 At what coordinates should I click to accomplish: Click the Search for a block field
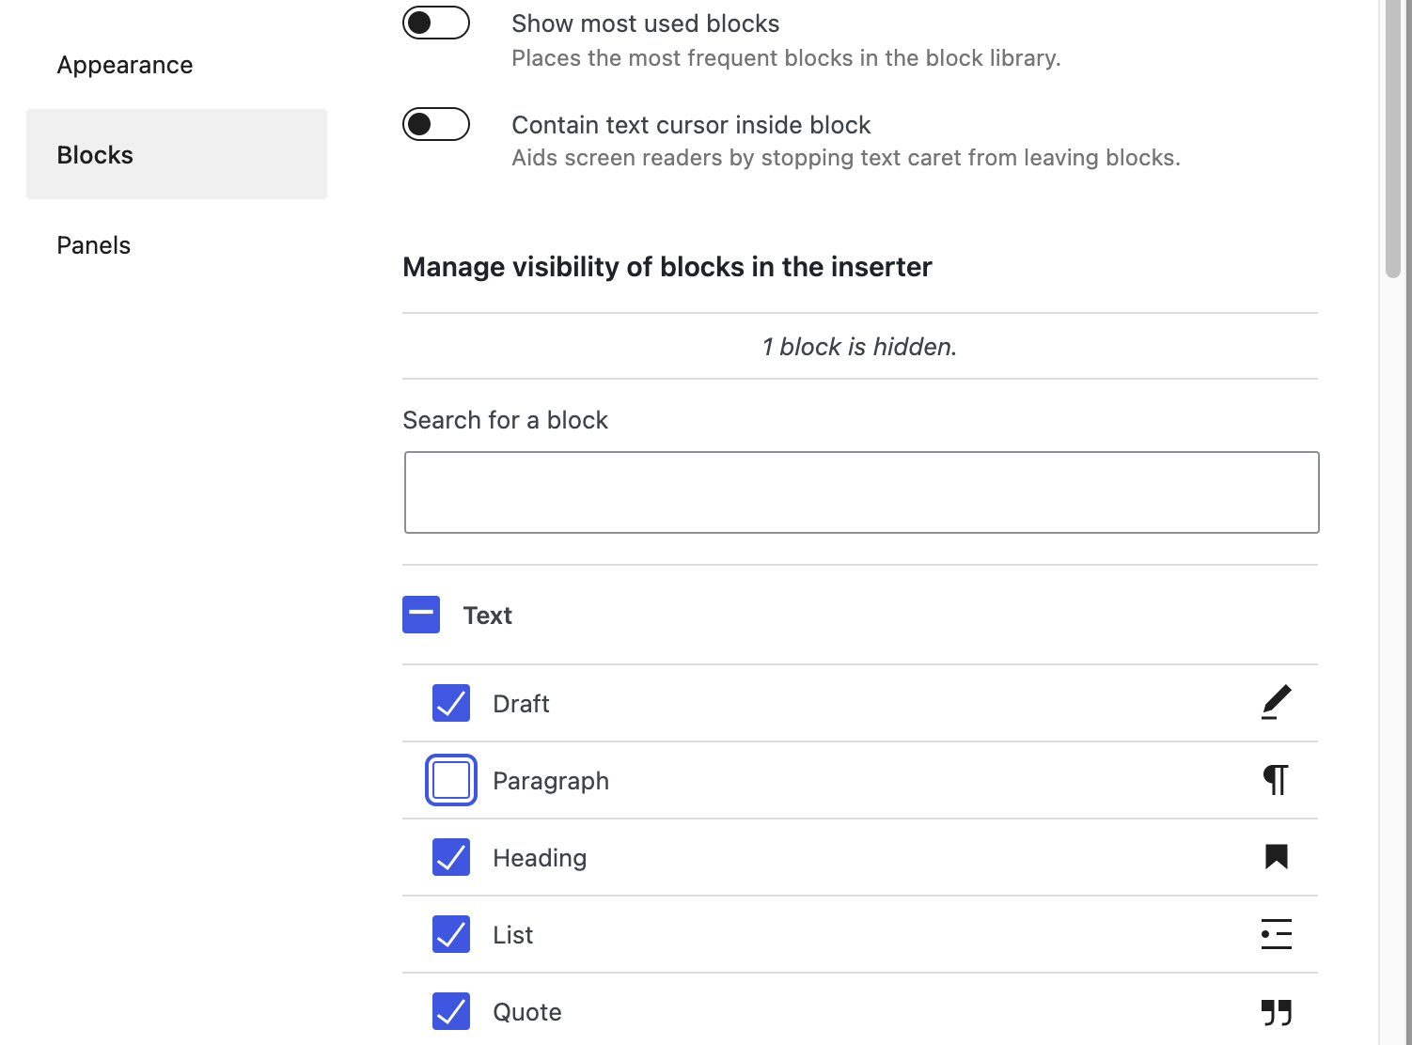861,492
